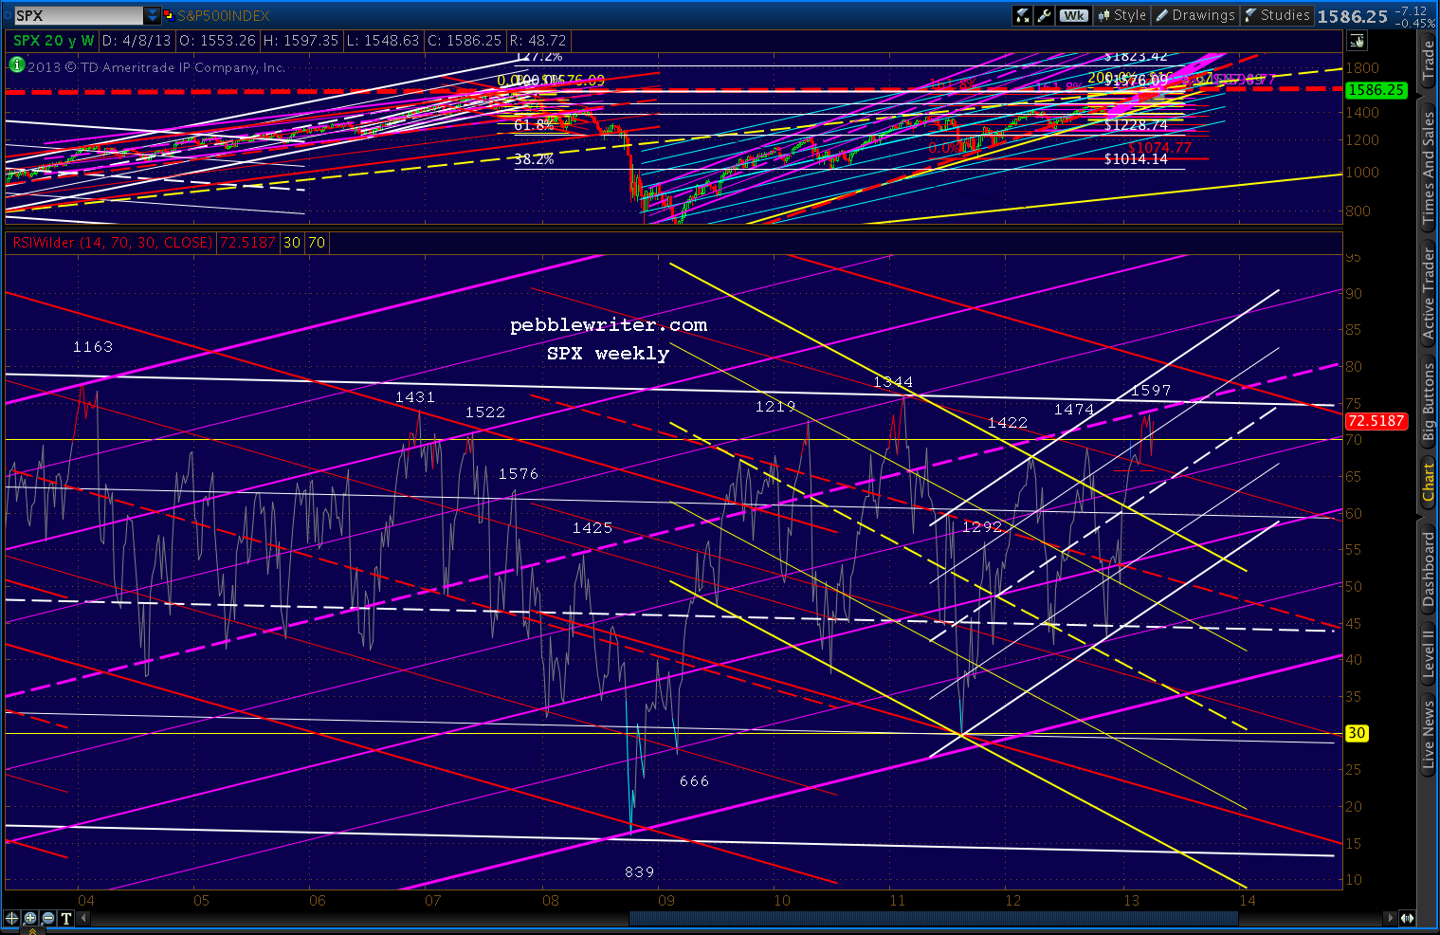Click the left scroll arrow on time axis
This screenshot has width=1440, height=935.
(83, 918)
